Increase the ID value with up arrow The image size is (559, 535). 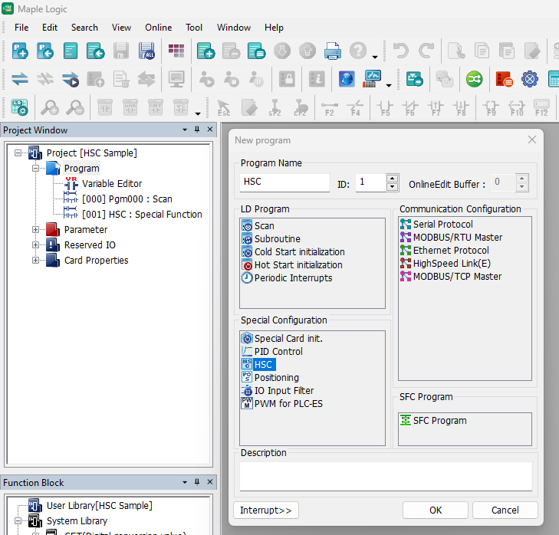[x=392, y=179]
